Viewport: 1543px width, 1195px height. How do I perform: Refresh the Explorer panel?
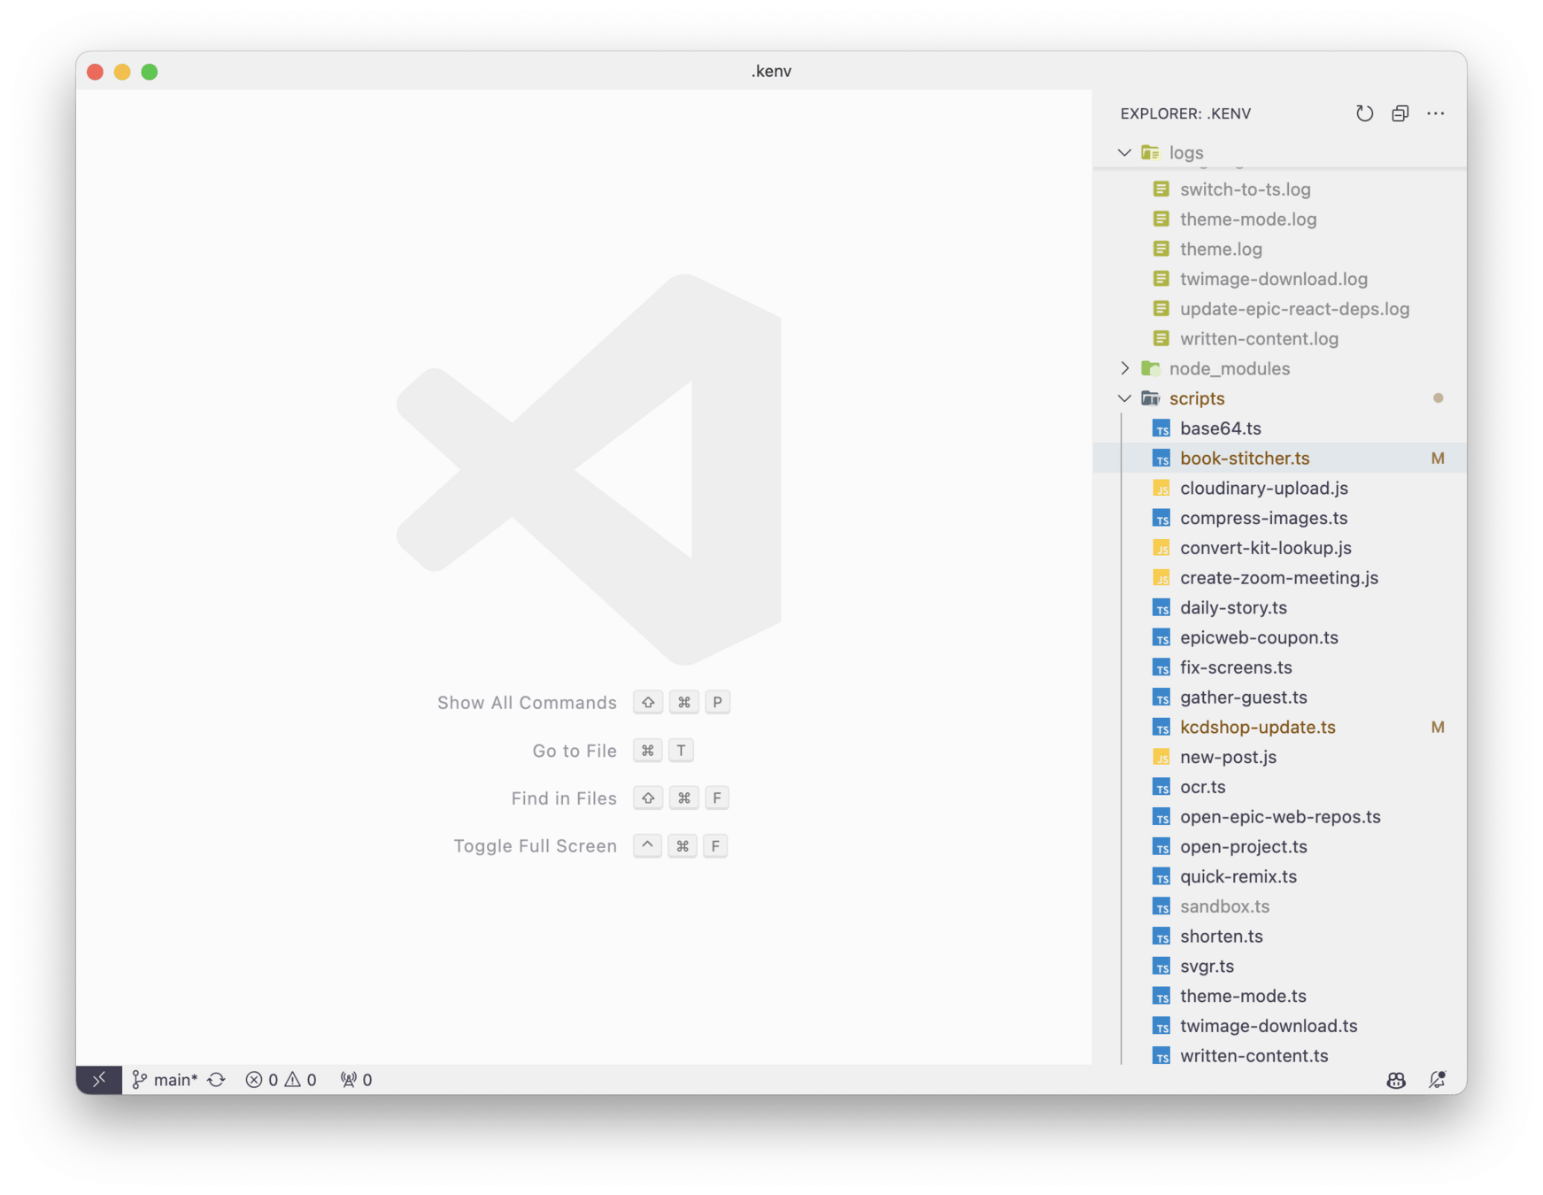point(1364,113)
